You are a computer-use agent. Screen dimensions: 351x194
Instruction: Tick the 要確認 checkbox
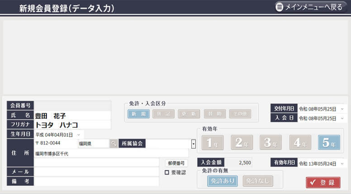(167, 172)
